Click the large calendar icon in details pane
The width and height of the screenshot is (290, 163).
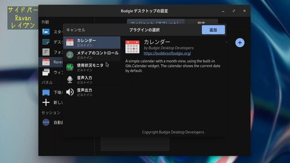132,47
